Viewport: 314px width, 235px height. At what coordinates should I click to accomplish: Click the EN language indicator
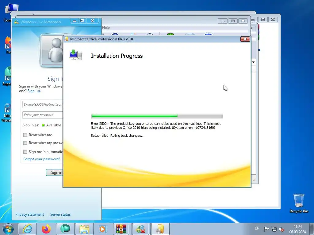coord(257,228)
